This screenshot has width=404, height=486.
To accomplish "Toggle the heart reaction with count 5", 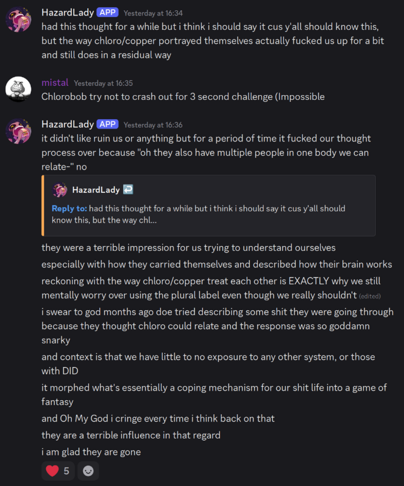I will point(58,471).
